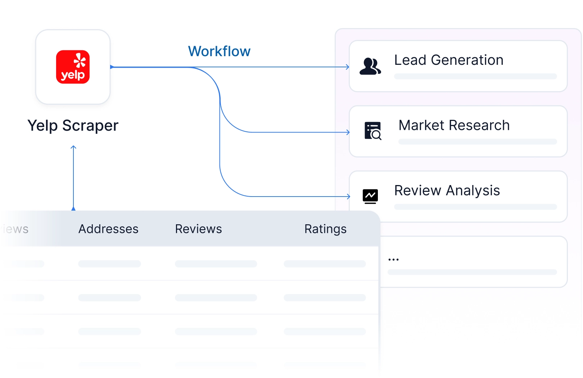Open the Lead Generation card

(x=458, y=66)
